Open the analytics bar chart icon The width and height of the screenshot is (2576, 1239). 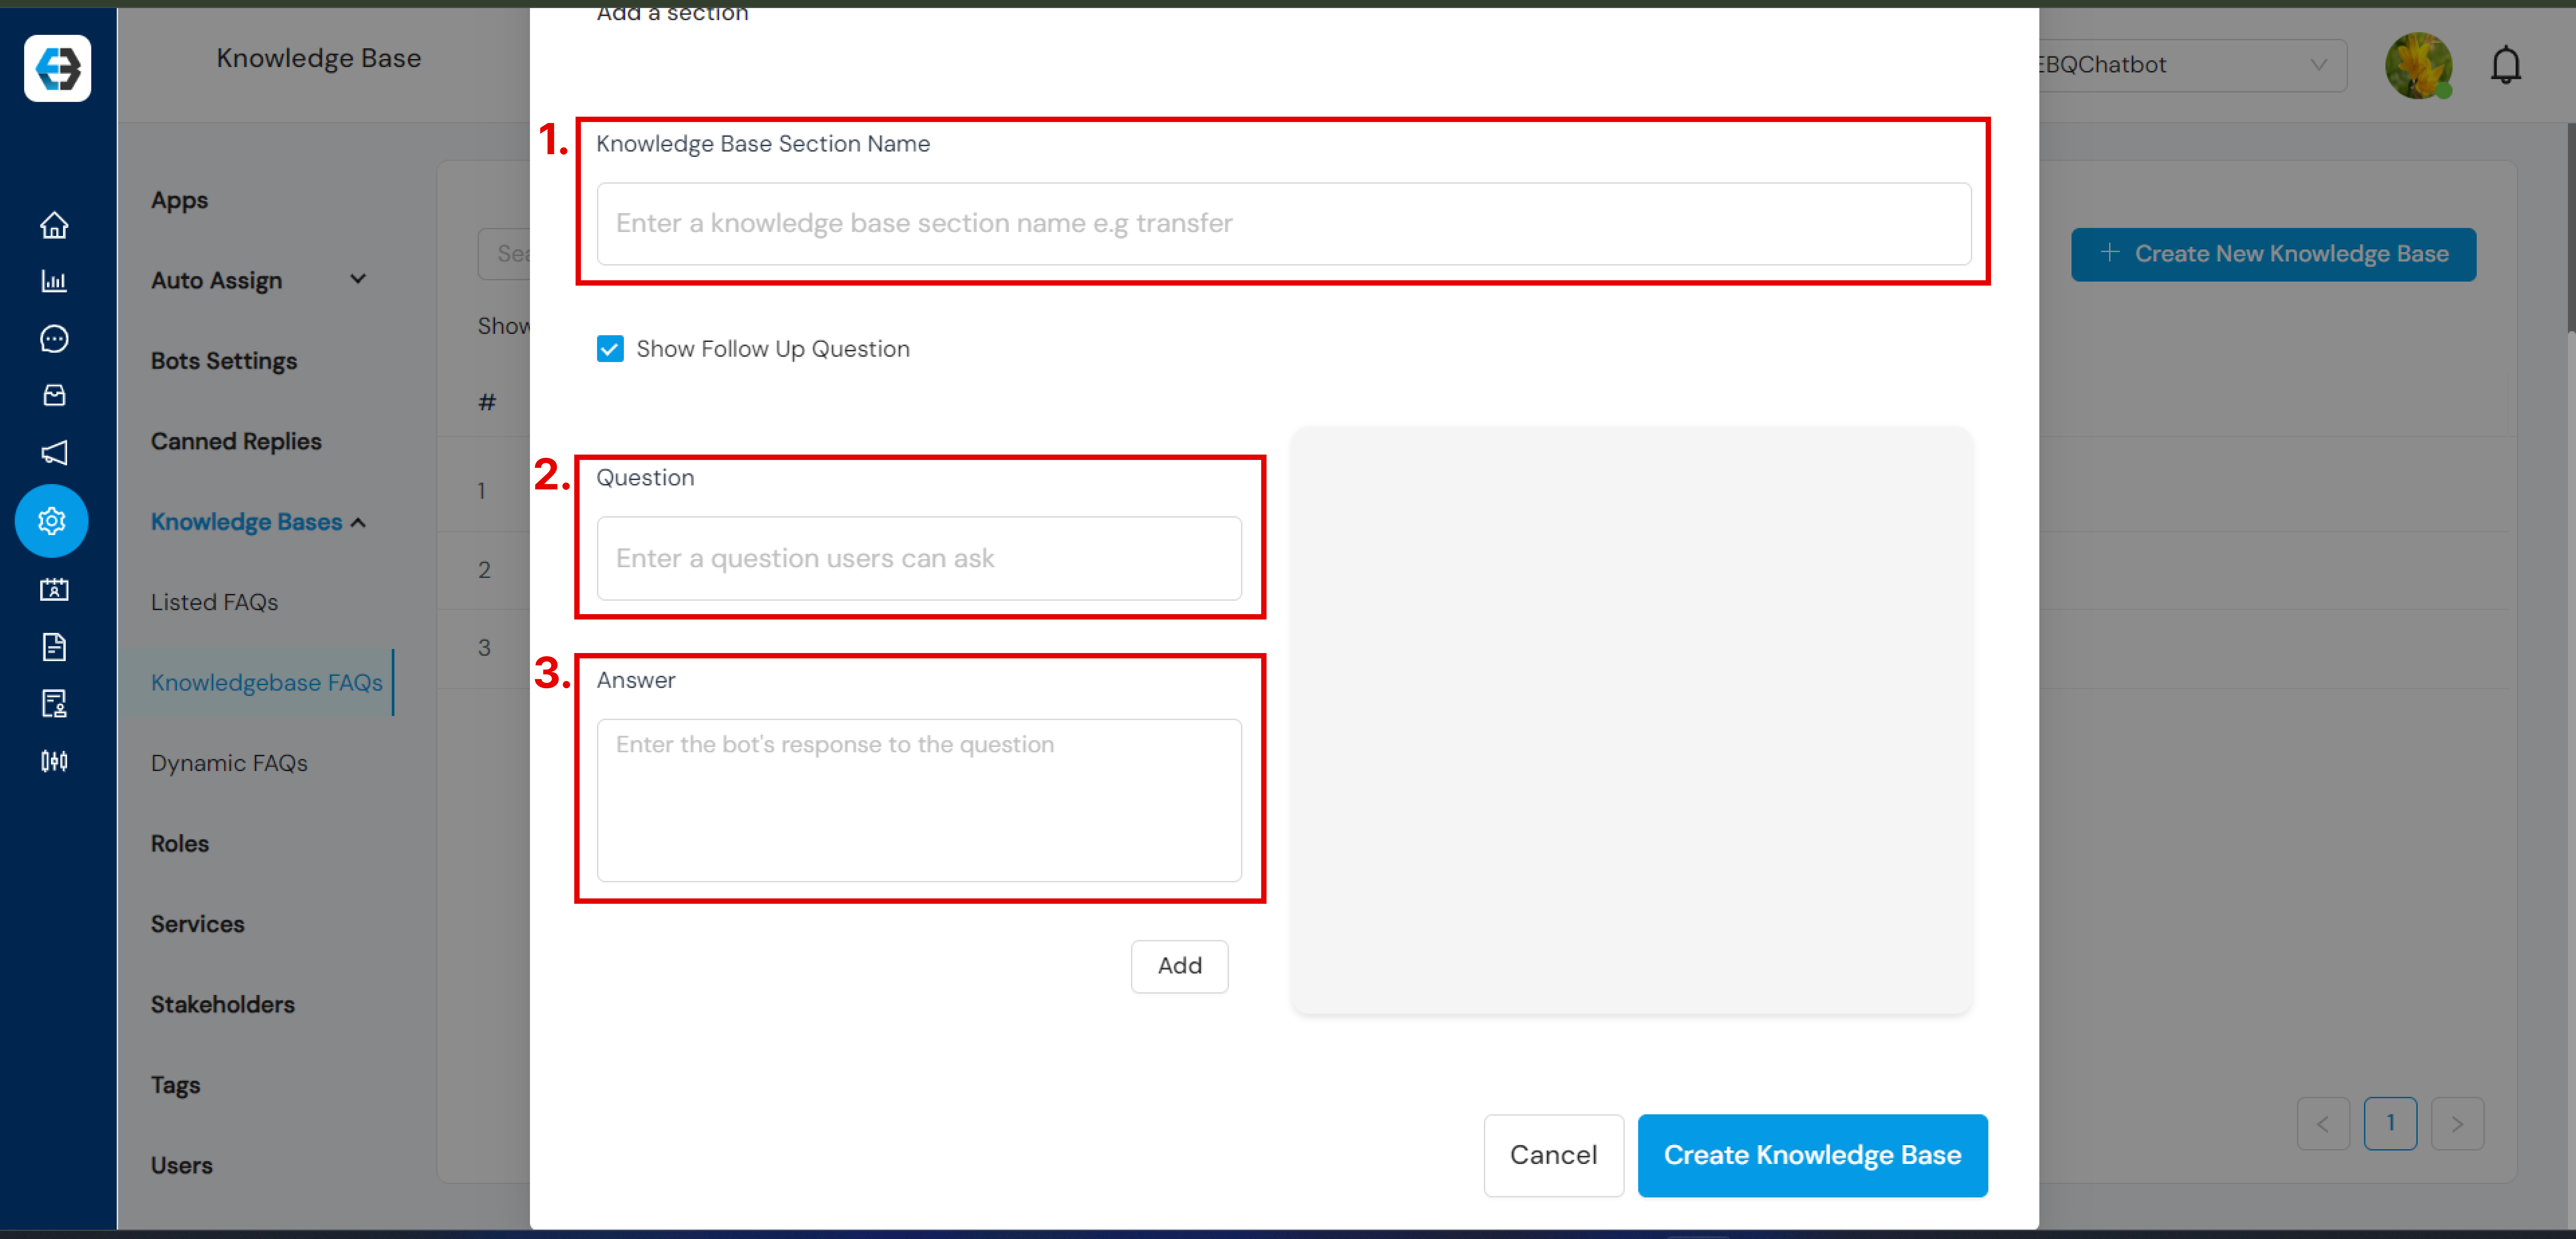click(x=54, y=282)
